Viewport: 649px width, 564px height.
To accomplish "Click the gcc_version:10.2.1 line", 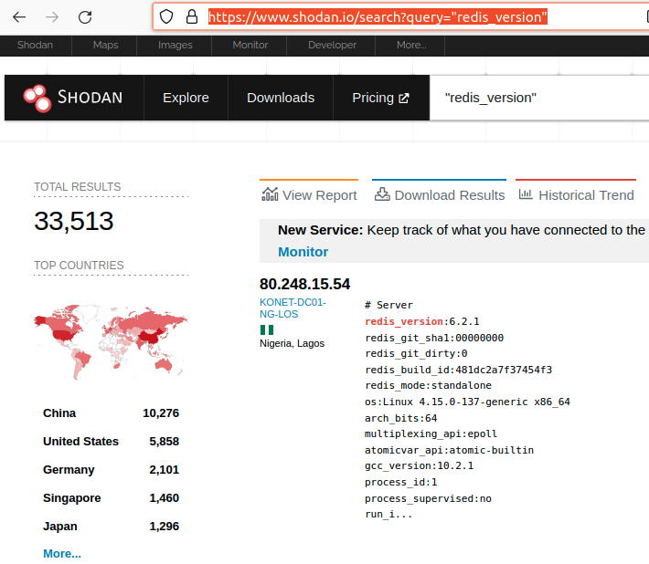I will [419, 466].
